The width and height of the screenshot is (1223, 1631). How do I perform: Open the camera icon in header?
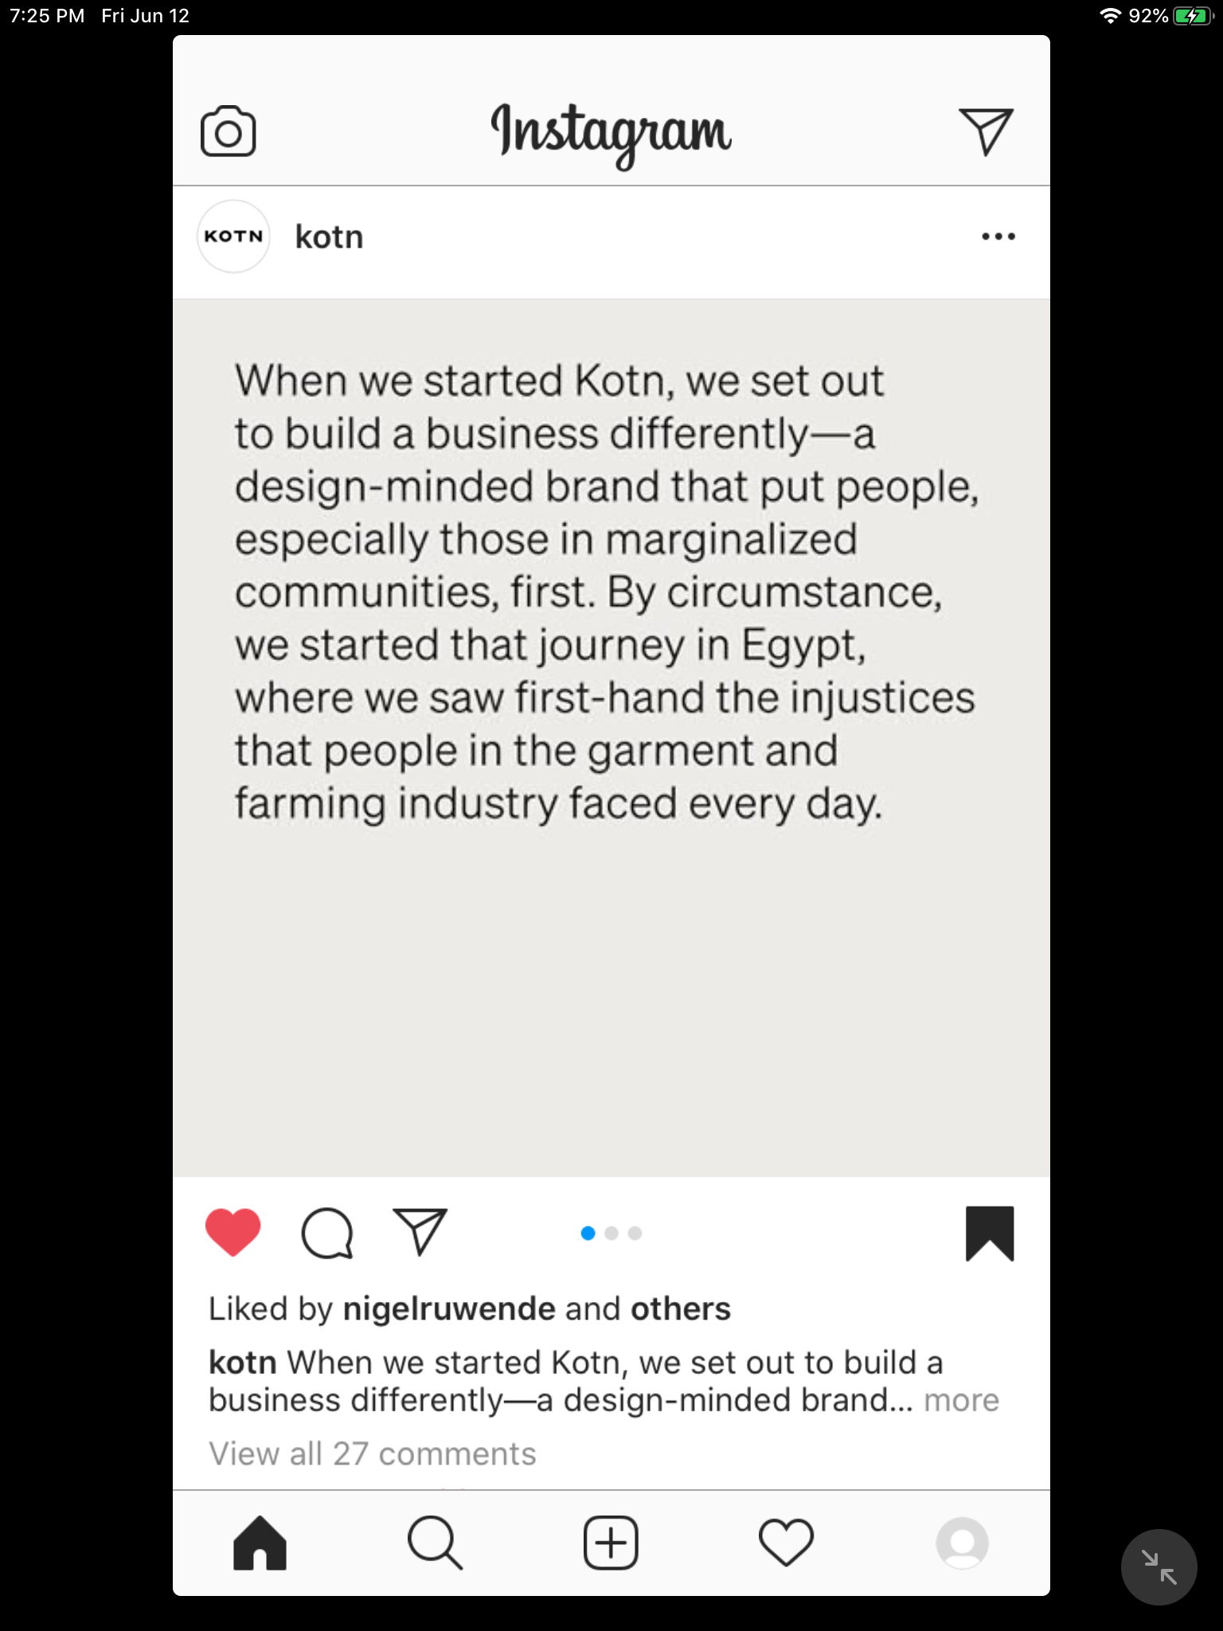(228, 131)
